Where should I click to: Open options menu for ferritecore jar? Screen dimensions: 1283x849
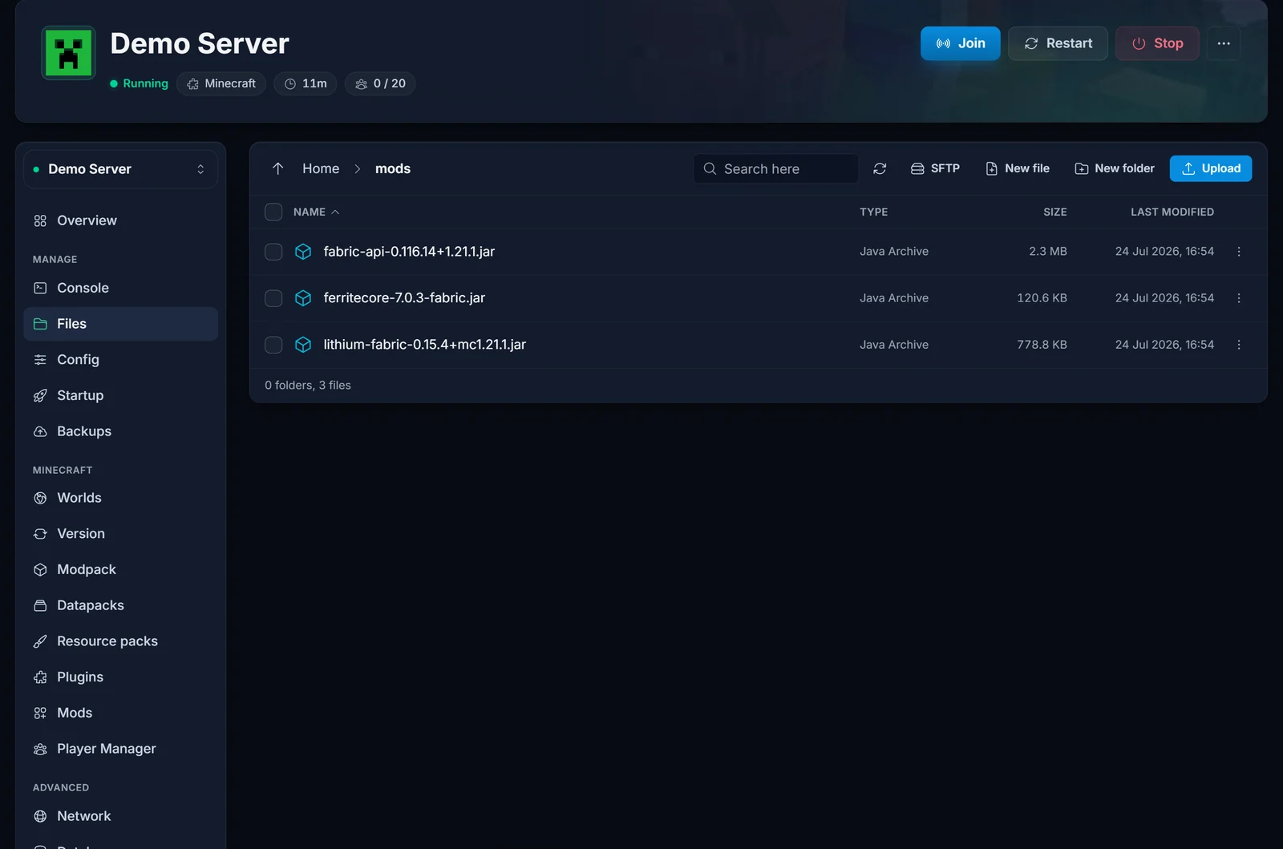tap(1239, 298)
